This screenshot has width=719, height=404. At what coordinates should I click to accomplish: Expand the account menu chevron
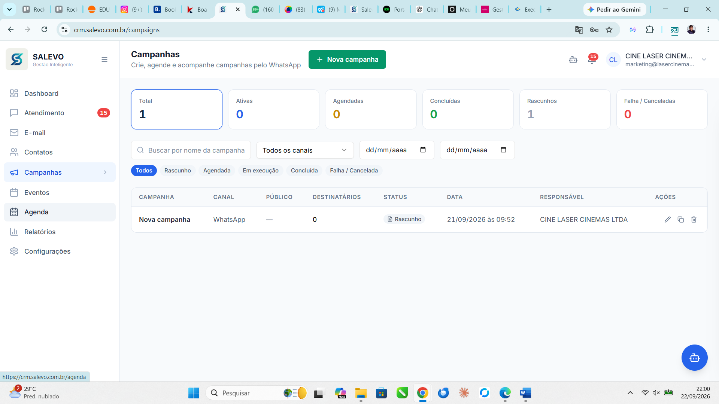(704, 59)
